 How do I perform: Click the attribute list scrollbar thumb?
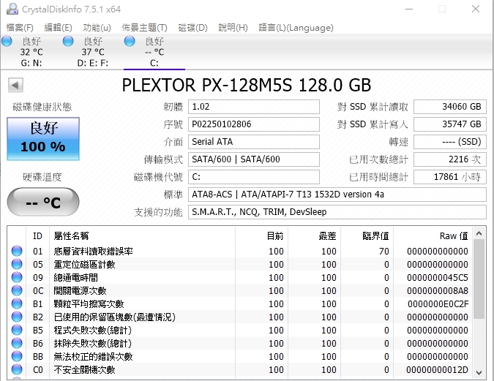[x=479, y=279]
